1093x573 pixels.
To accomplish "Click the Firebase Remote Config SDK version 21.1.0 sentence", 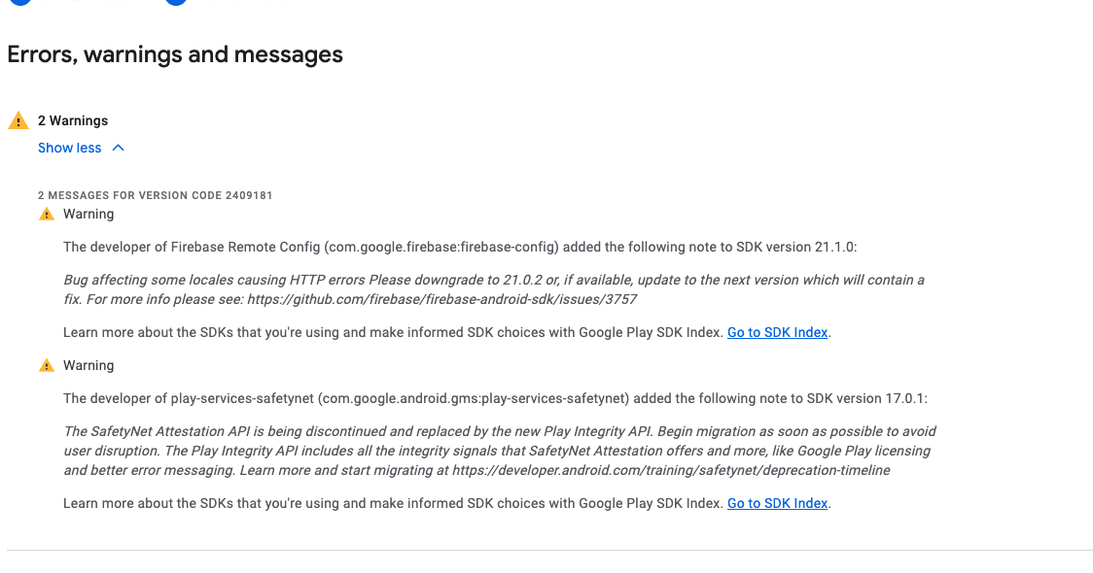I will pyautogui.click(x=460, y=247).
